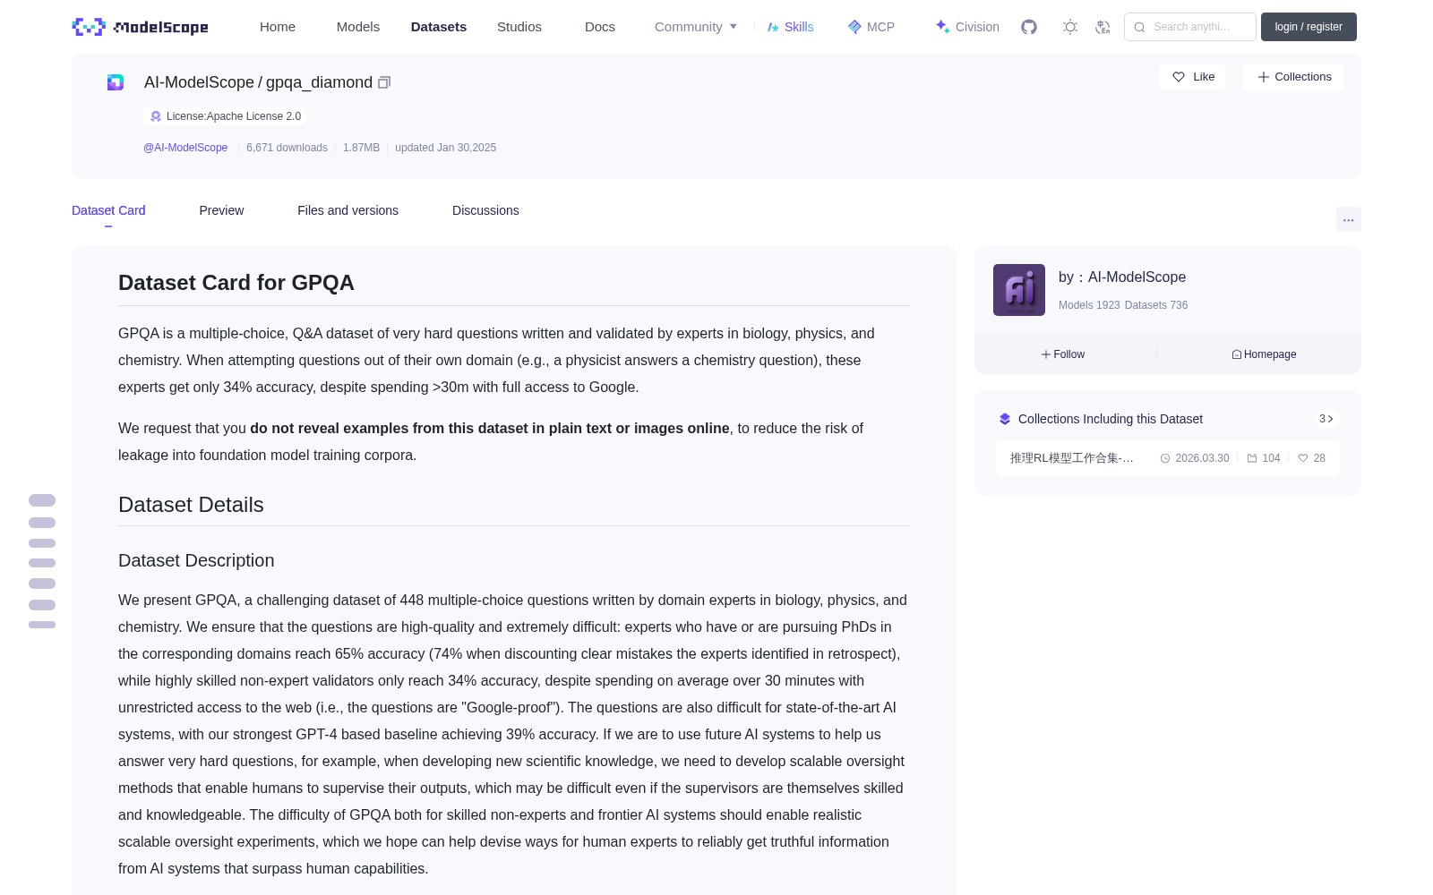Click the stacked layers collections icon
The width and height of the screenshot is (1433, 895).
tap(1005, 419)
